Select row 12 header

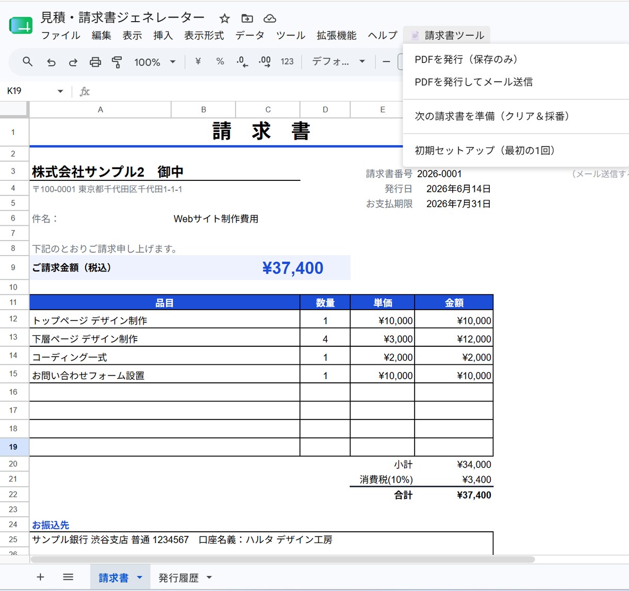pos(13,319)
